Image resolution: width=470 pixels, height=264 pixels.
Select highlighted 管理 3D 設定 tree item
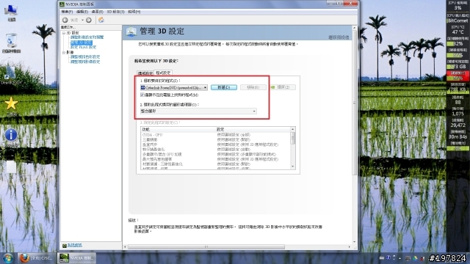[82, 43]
